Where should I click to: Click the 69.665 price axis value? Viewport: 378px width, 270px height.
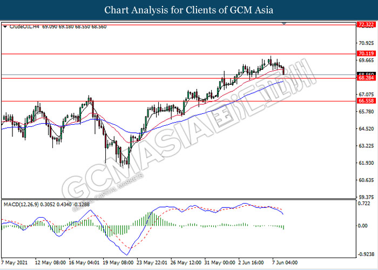click(x=366, y=60)
